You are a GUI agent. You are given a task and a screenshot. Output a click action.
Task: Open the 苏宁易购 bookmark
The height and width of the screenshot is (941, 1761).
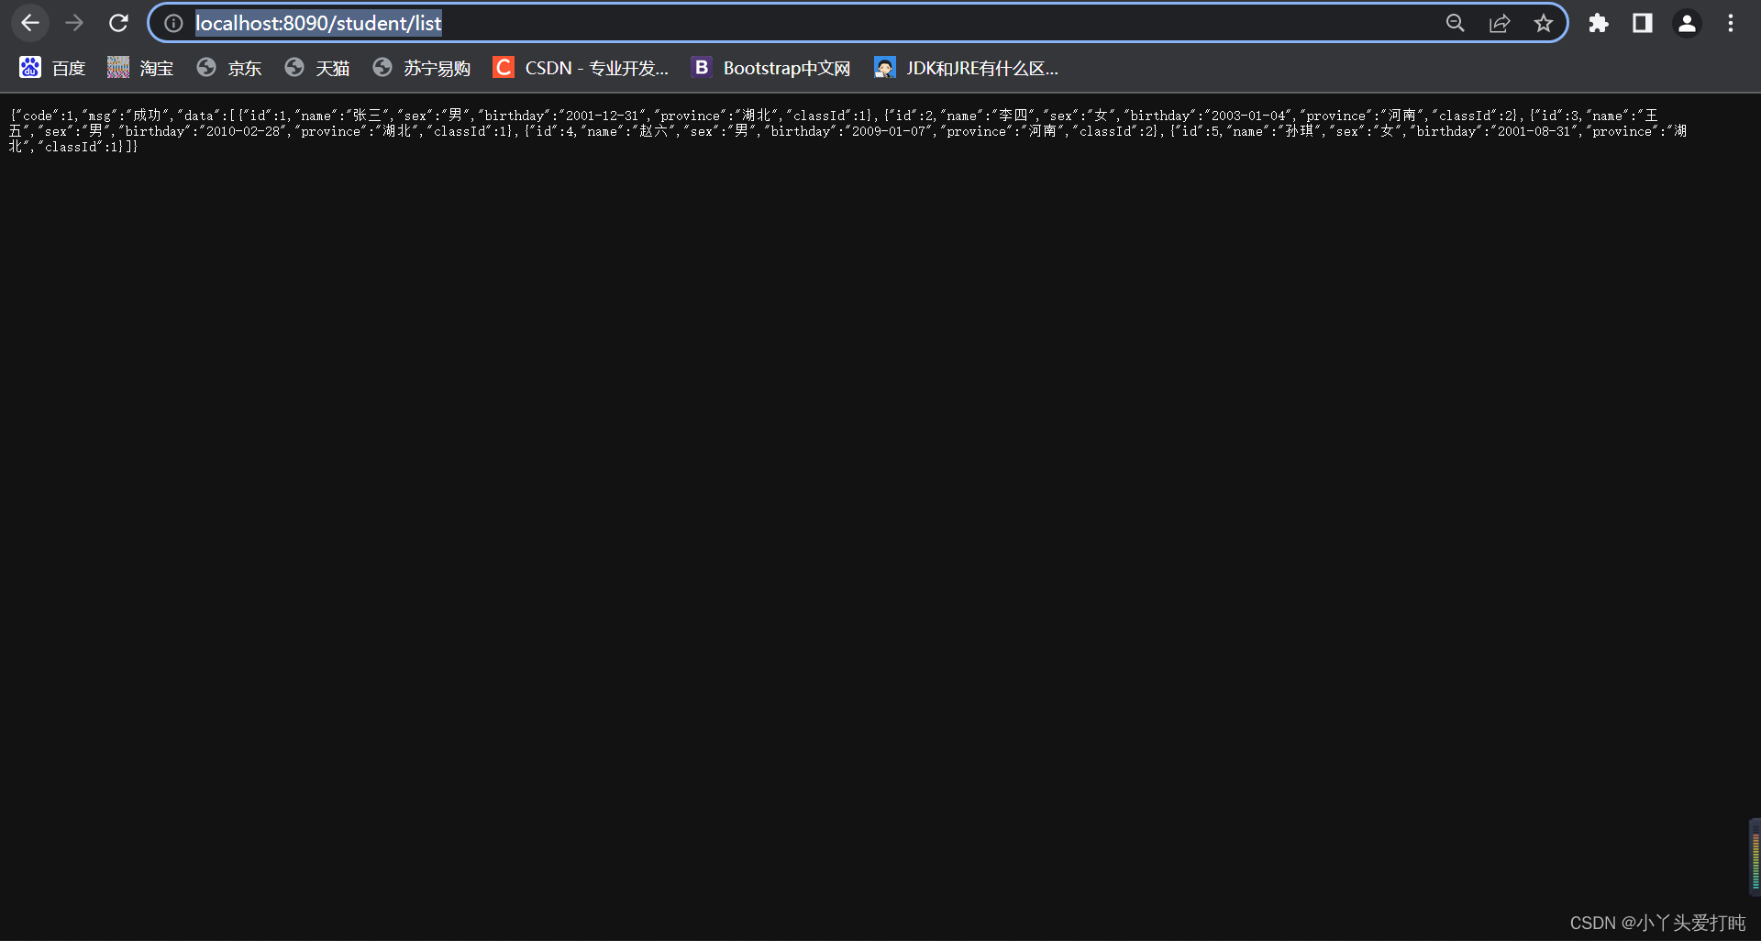[x=422, y=68]
